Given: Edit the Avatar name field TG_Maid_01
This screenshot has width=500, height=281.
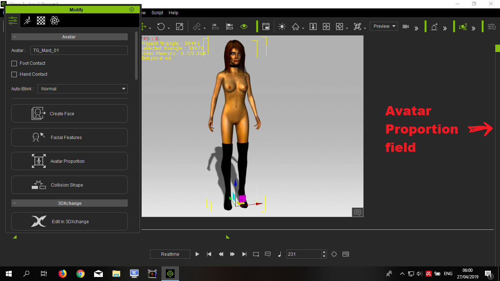Looking at the screenshot, I should pos(79,50).
